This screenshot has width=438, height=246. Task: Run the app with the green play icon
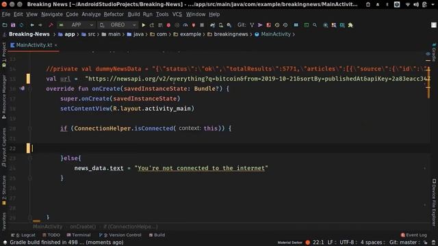(143, 25)
